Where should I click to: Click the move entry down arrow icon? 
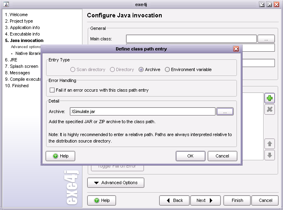click(x=270, y=155)
